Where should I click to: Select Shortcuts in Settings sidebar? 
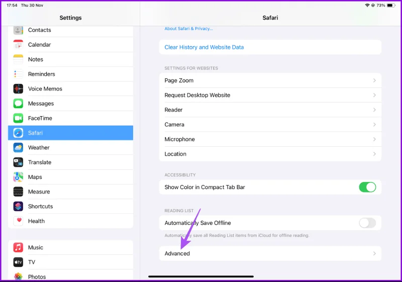pos(70,207)
